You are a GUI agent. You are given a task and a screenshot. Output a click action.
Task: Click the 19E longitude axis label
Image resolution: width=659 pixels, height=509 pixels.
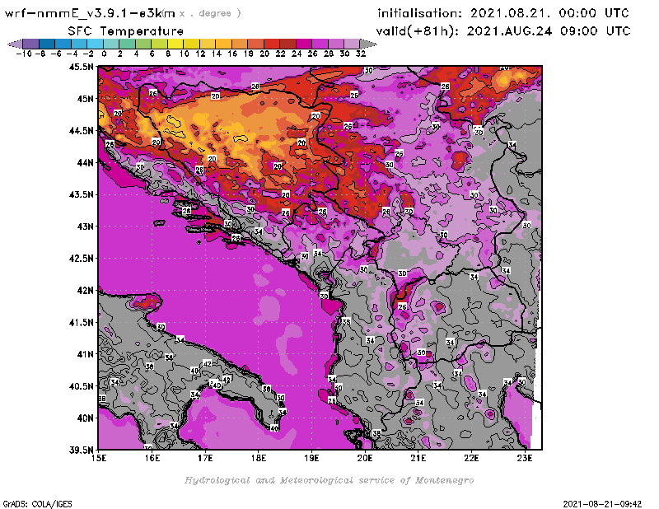pos(312,456)
